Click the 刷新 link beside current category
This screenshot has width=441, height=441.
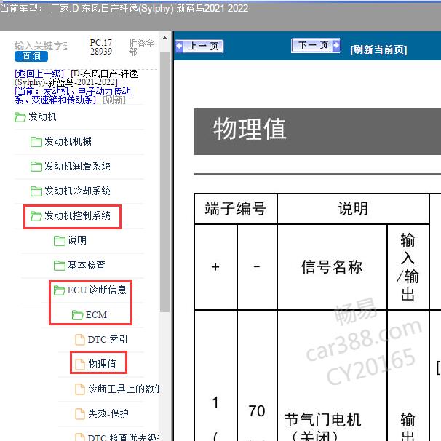coord(114,100)
